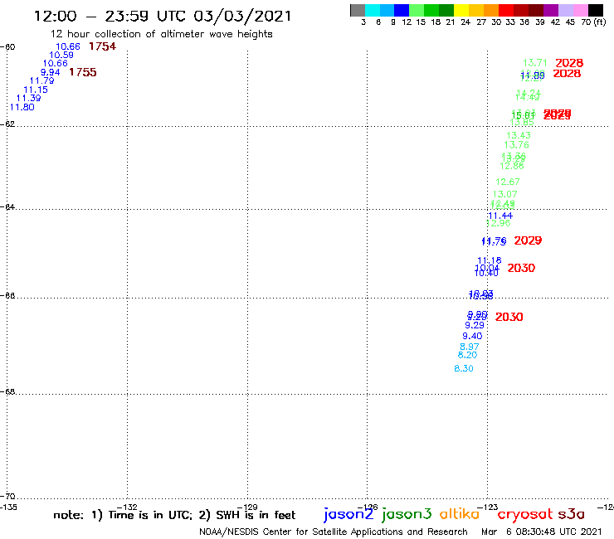Click the 'Mar 6 08:30:48 UTC 2021' timestamp

click(541, 532)
